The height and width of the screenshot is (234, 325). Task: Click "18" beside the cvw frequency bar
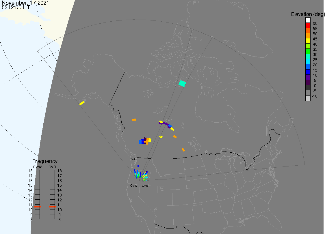pos(30,171)
